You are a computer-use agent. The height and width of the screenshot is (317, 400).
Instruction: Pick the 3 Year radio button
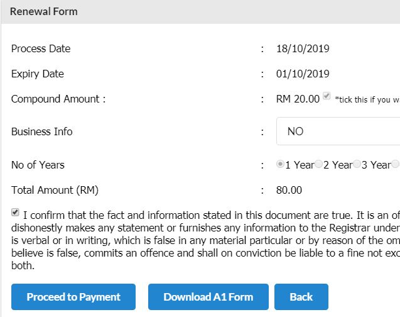click(357, 164)
